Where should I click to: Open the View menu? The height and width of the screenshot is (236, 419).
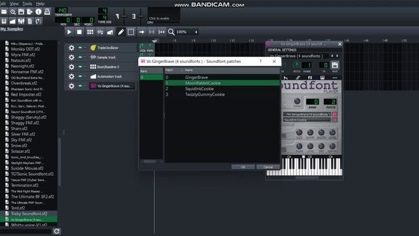14,4
